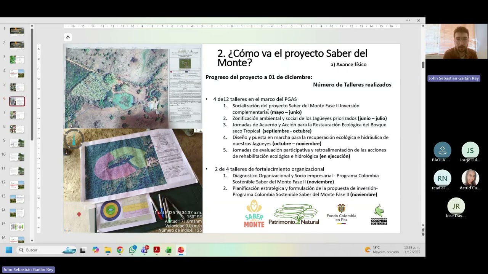488x274 pixels.
Task: Open Excel from the taskbar
Action: pyautogui.click(x=169, y=250)
